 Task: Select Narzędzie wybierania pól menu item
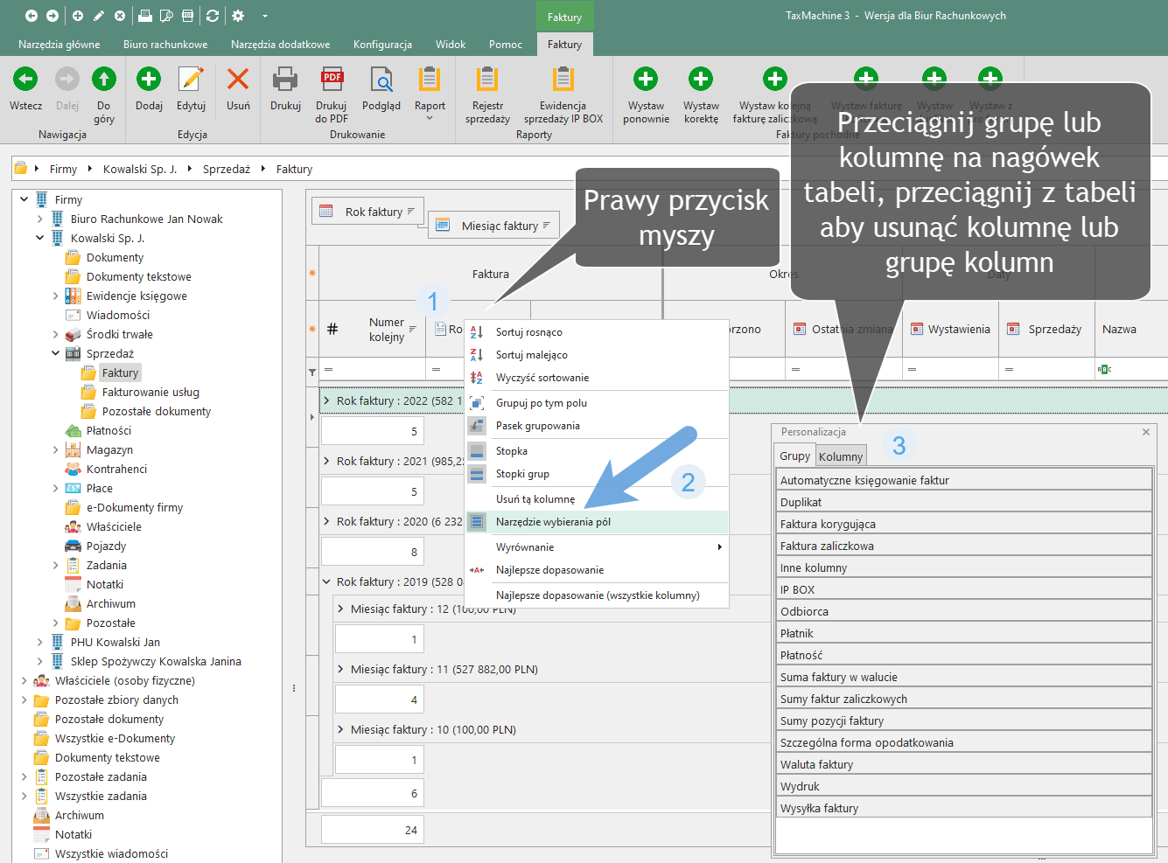point(553,522)
